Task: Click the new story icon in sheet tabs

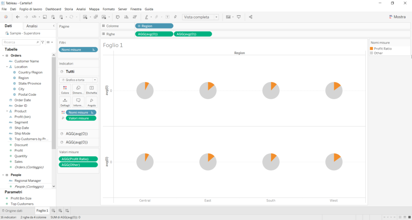Action: [67, 210]
